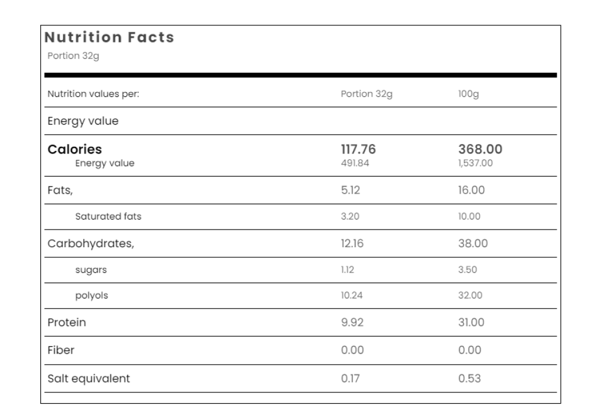Click the 1,537.00 energy value

click(x=468, y=164)
